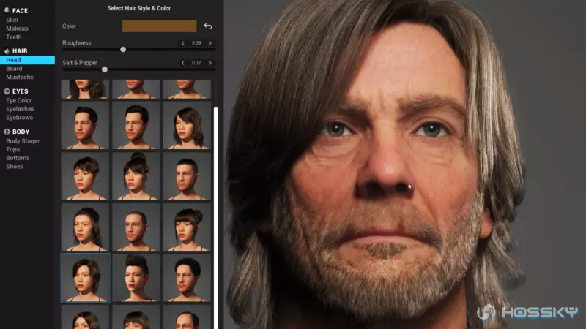Select the highlighted short wavy hairstyle thumbnail
The height and width of the screenshot is (329, 586).
pos(85,278)
